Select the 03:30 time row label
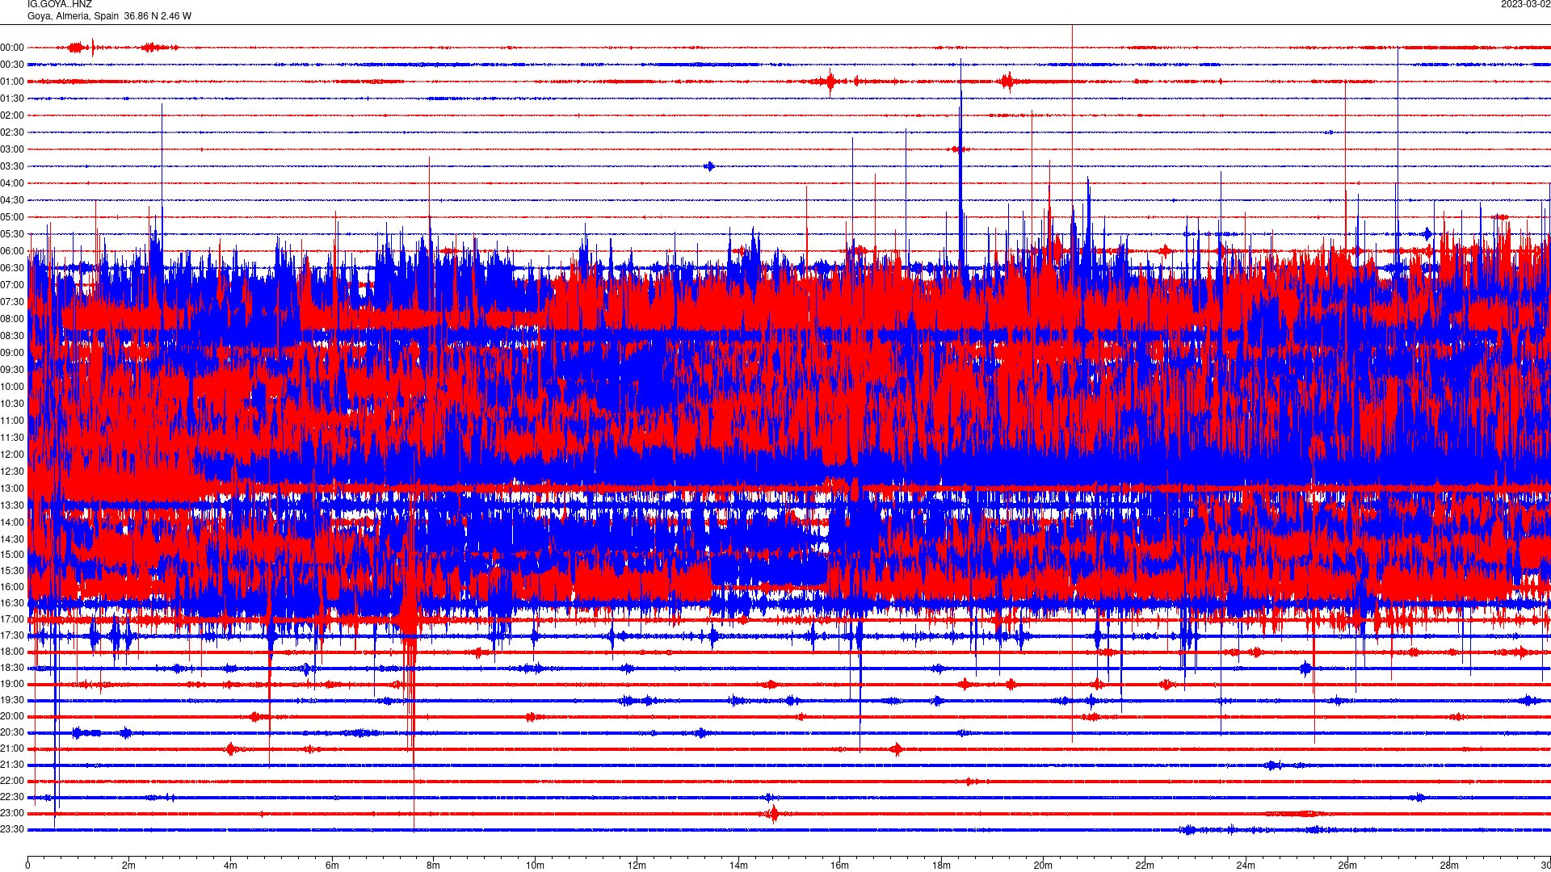Viewport: 1551px width, 872px height. point(12,166)
